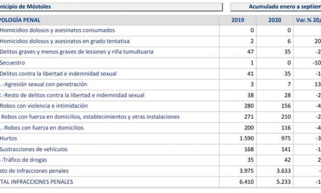Click the 'nicipio de Móstoles' header text

click(x=26, y=7)
